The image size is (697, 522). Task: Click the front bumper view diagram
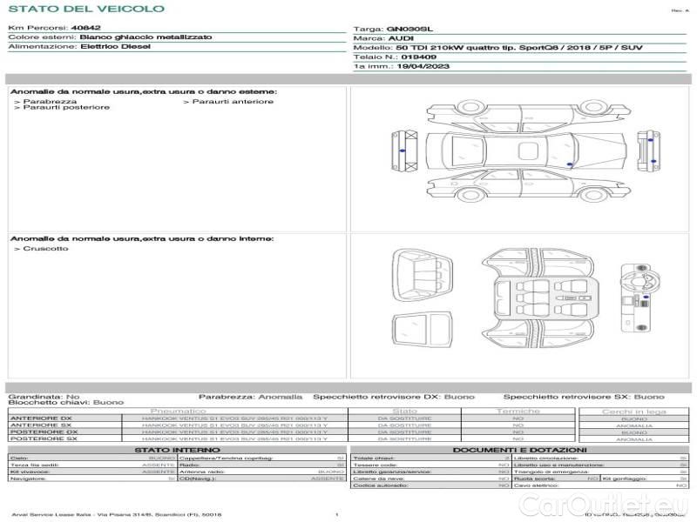click(x=404, y=151)
